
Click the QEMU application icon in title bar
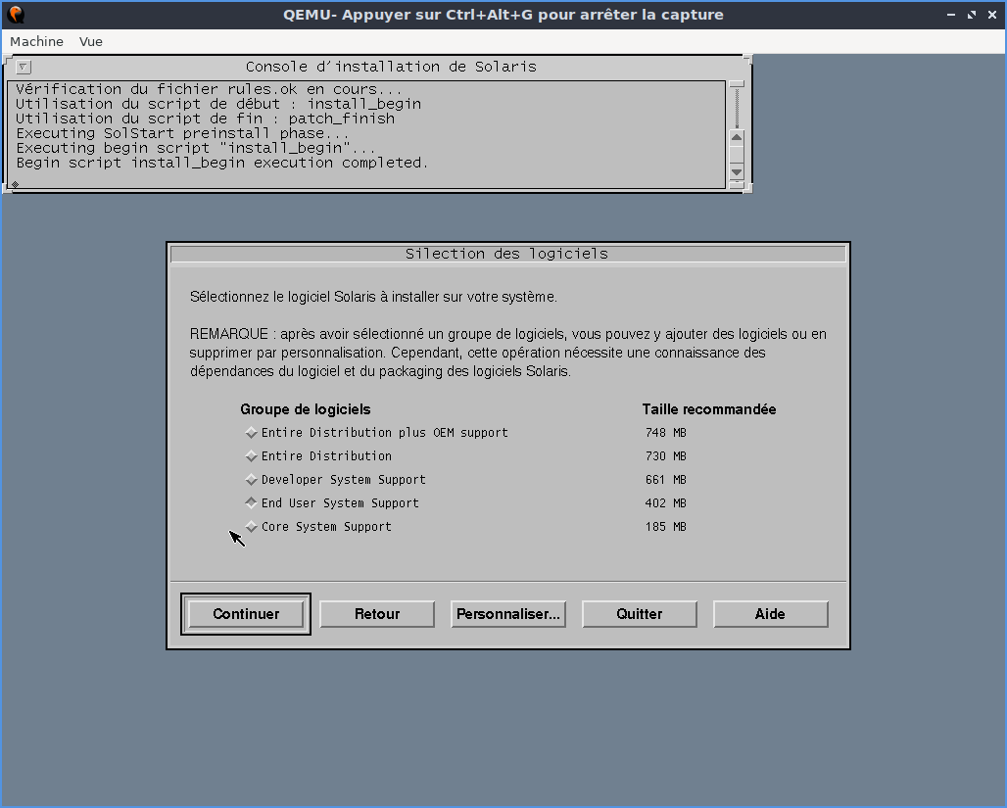pos(16,14)
